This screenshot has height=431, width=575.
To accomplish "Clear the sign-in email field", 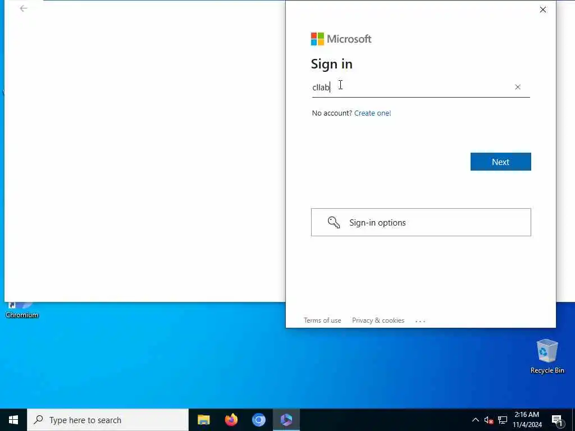I will [x=517, y=87].
